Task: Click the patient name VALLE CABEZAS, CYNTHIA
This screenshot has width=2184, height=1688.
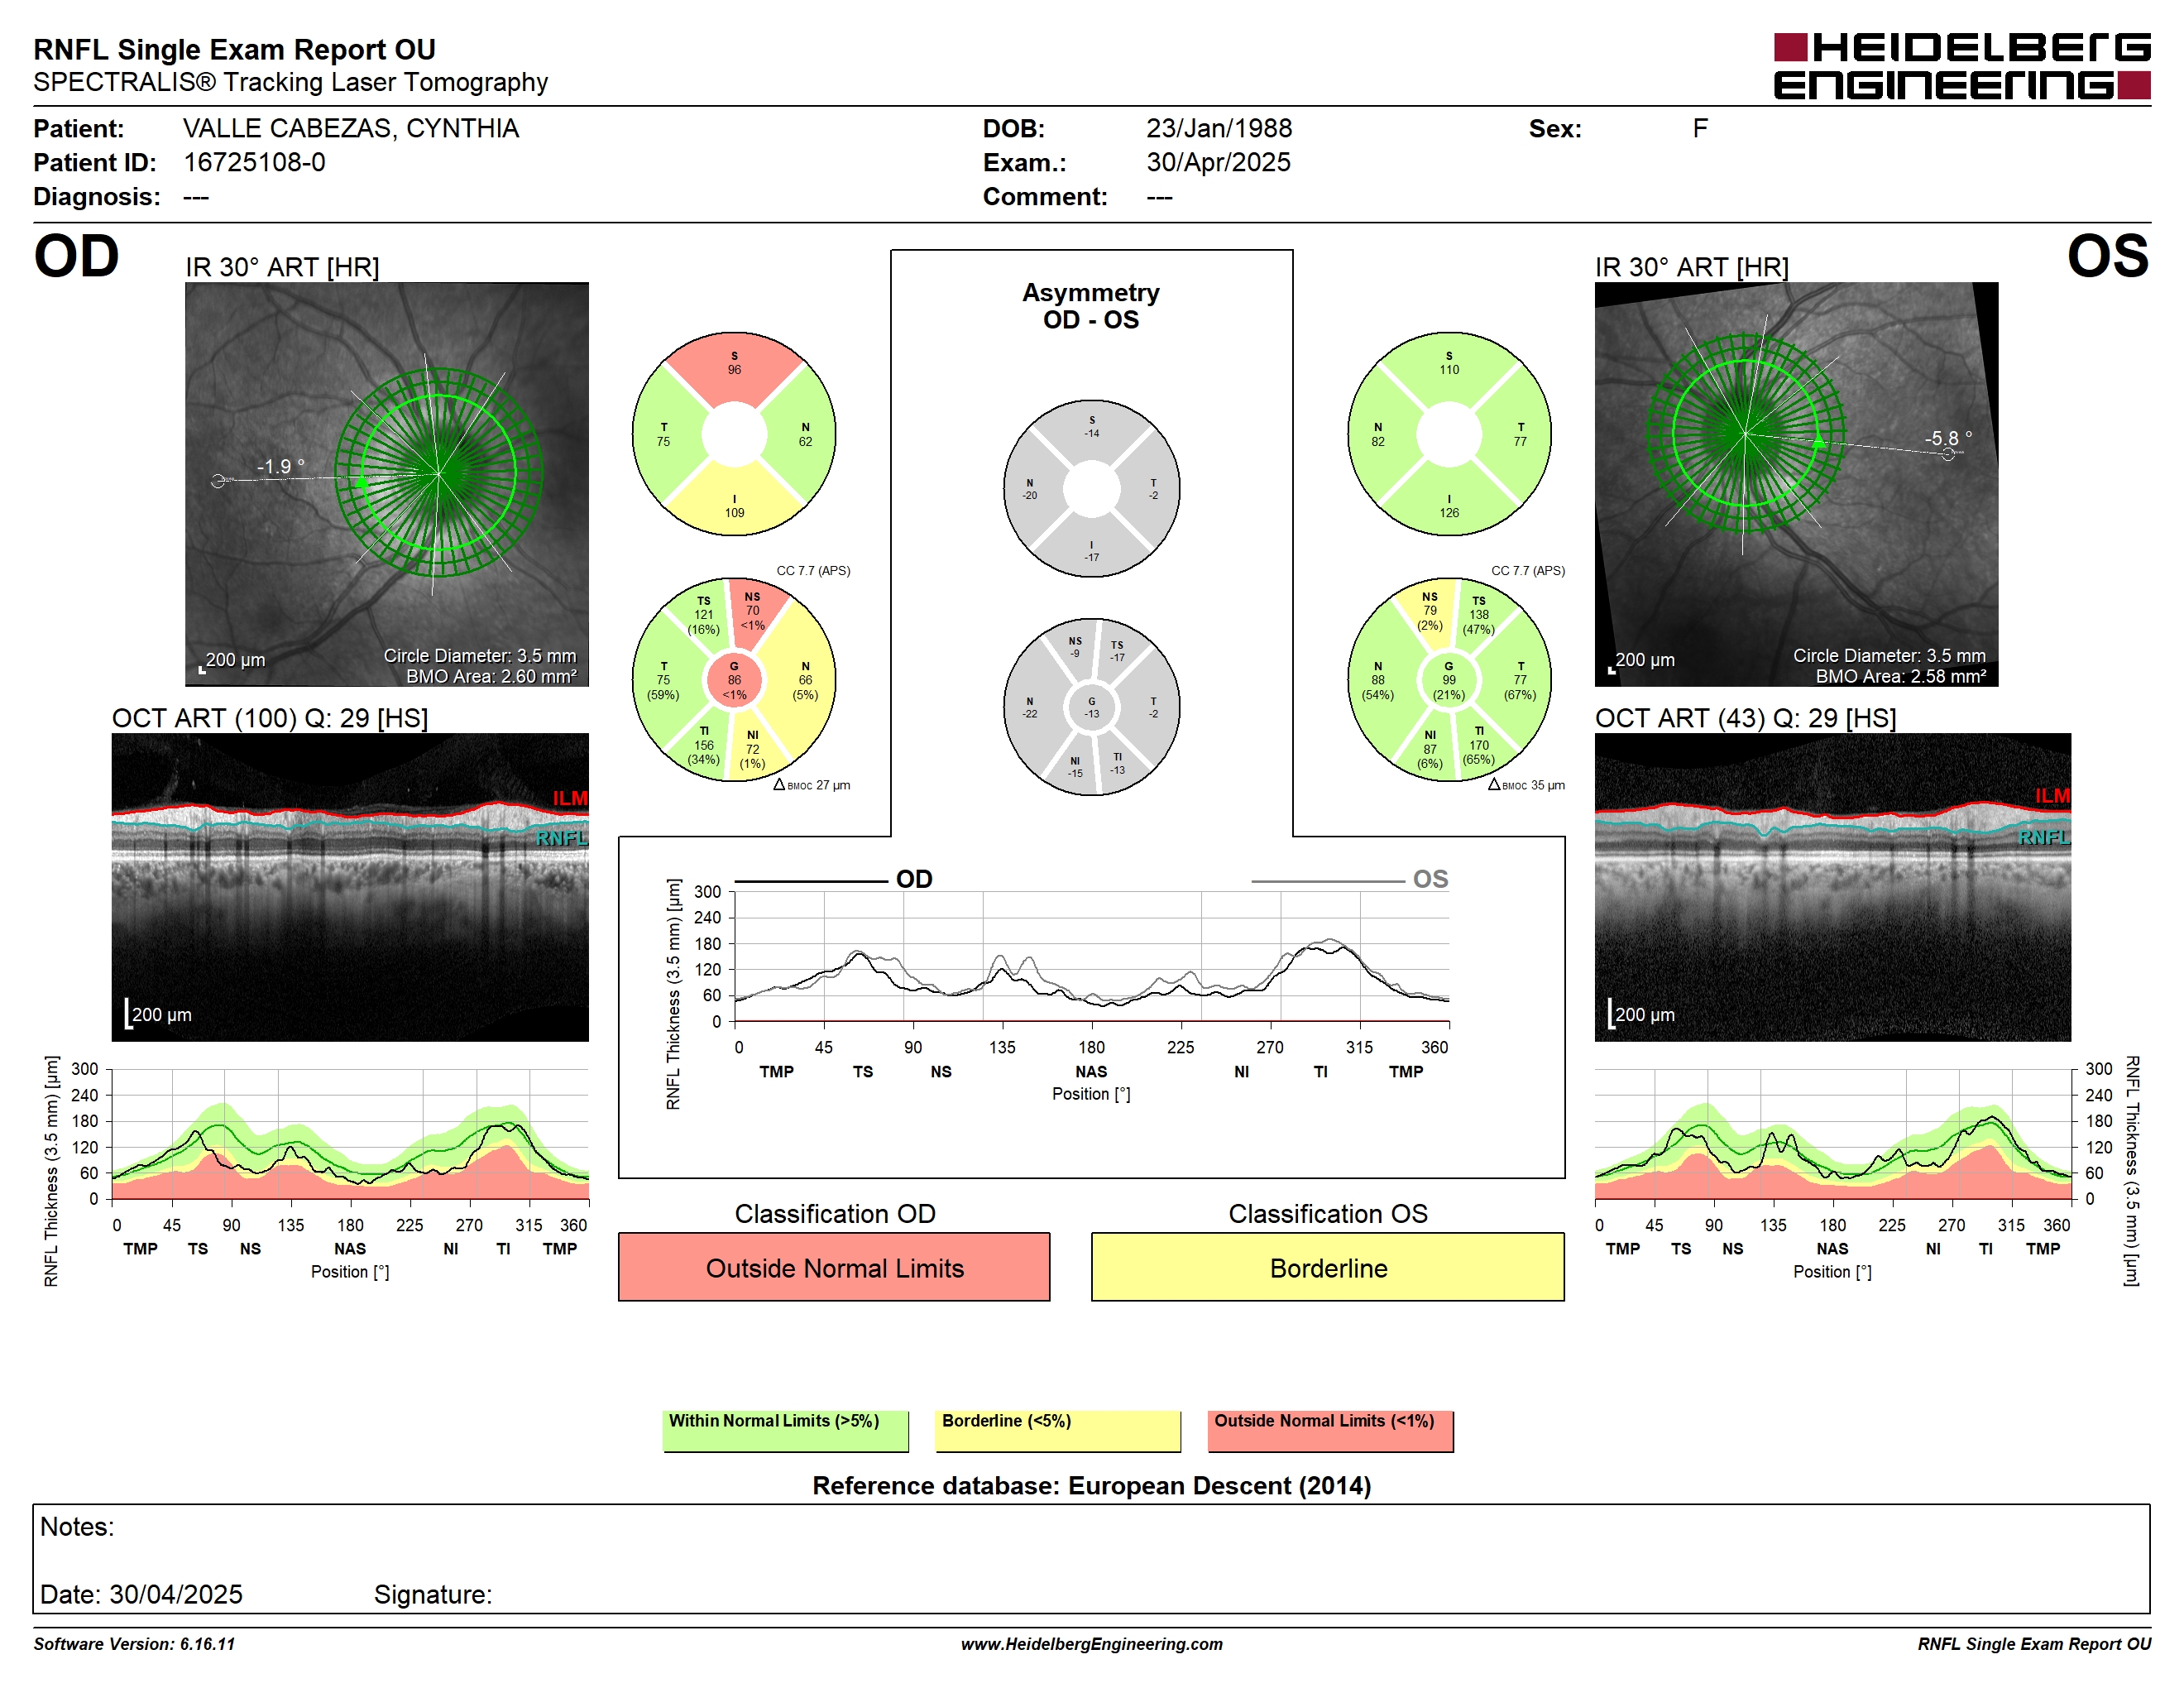Action: coord(351,128)
